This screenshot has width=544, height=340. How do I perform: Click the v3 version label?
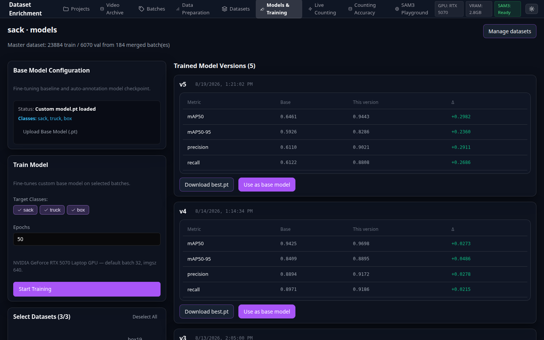tap(183, 337)
